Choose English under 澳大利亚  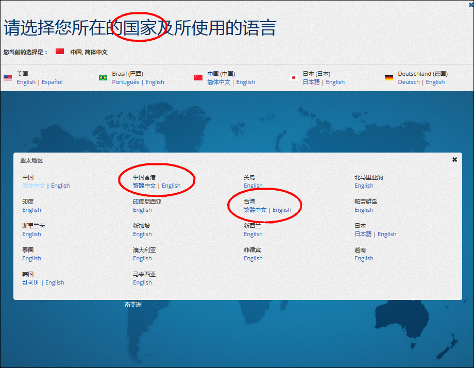tap(142, 258)
